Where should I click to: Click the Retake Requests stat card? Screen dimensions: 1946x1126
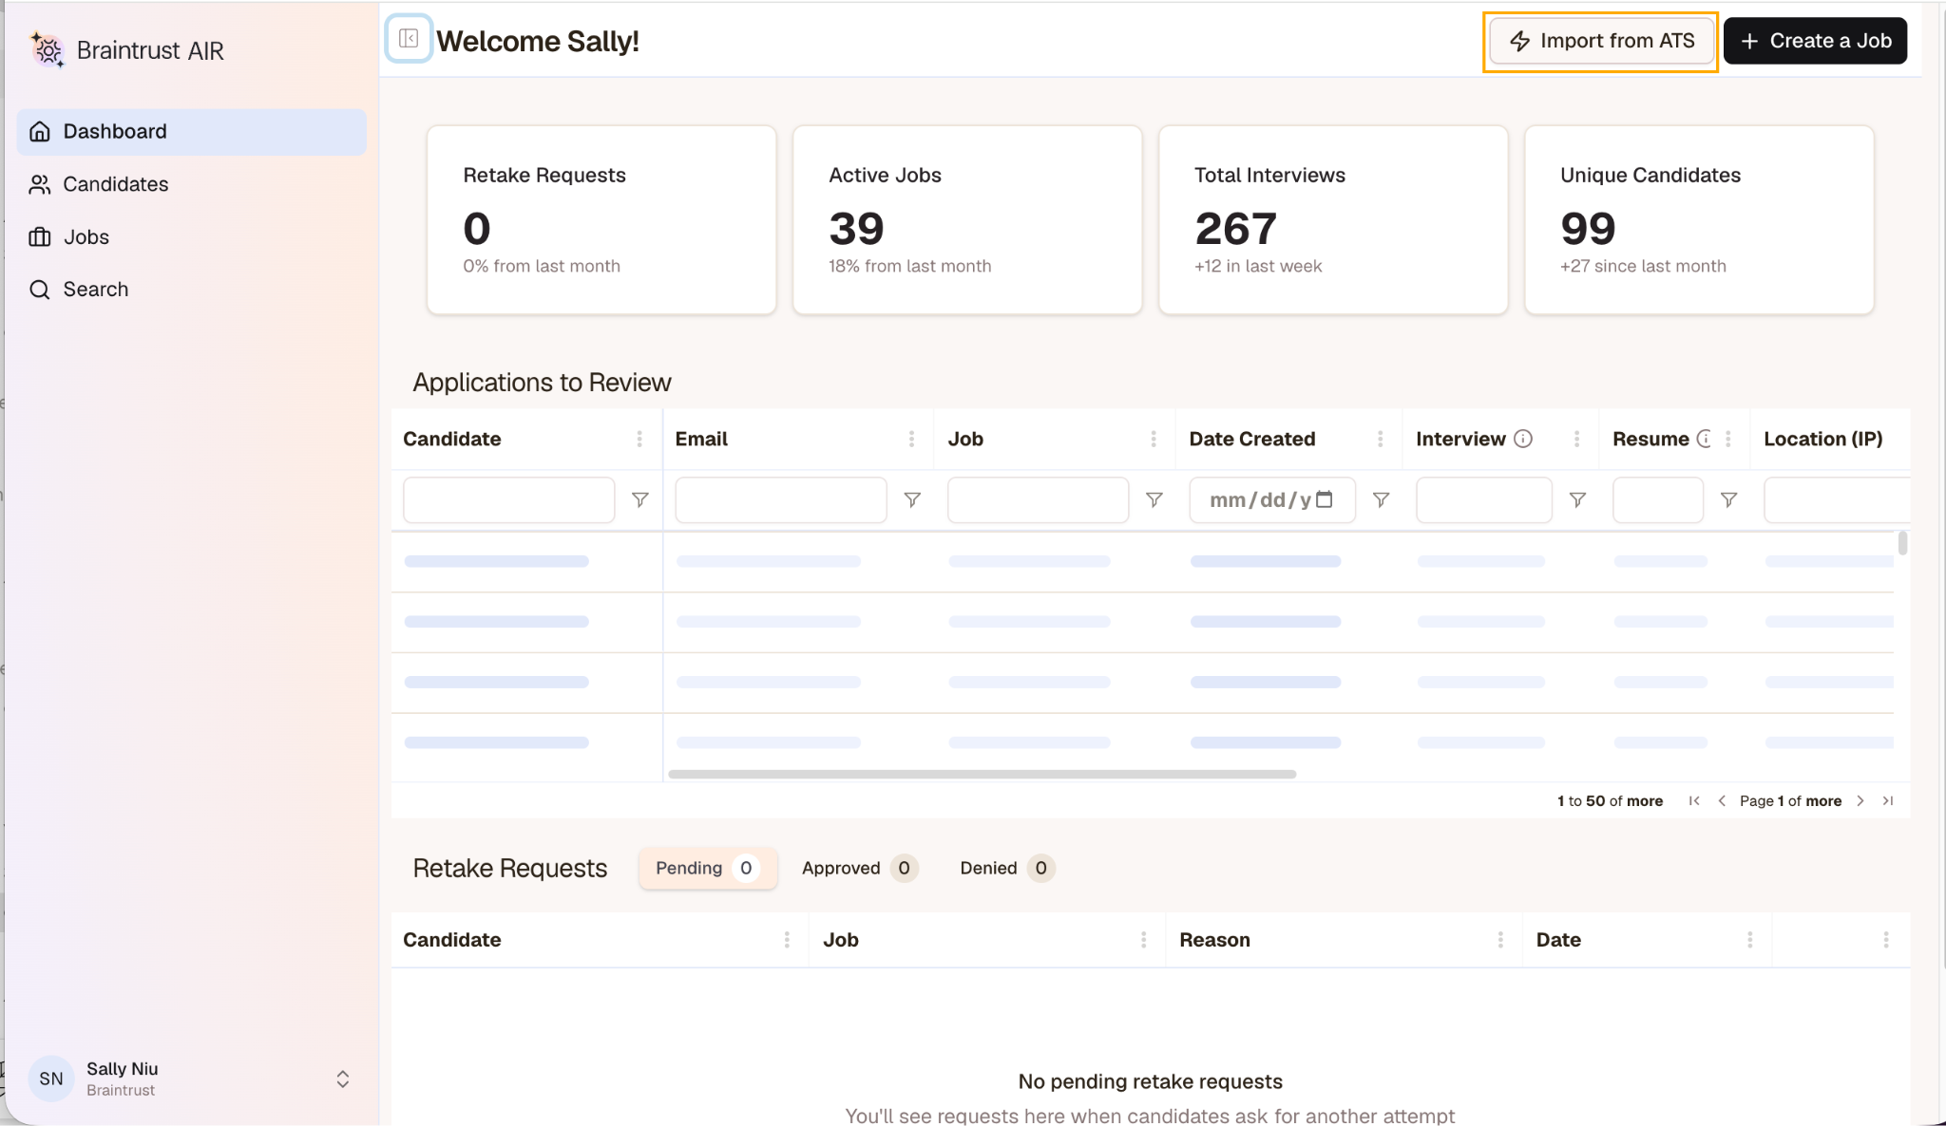point(601,219)
